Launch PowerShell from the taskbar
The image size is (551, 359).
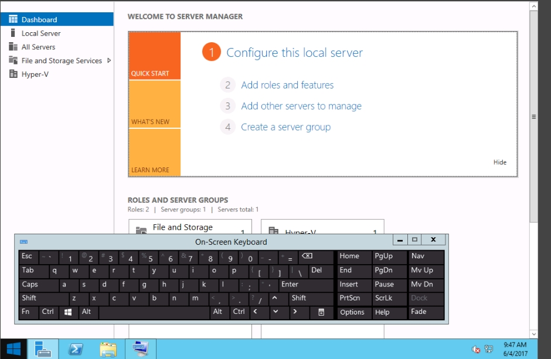click(x=76, y=349)
